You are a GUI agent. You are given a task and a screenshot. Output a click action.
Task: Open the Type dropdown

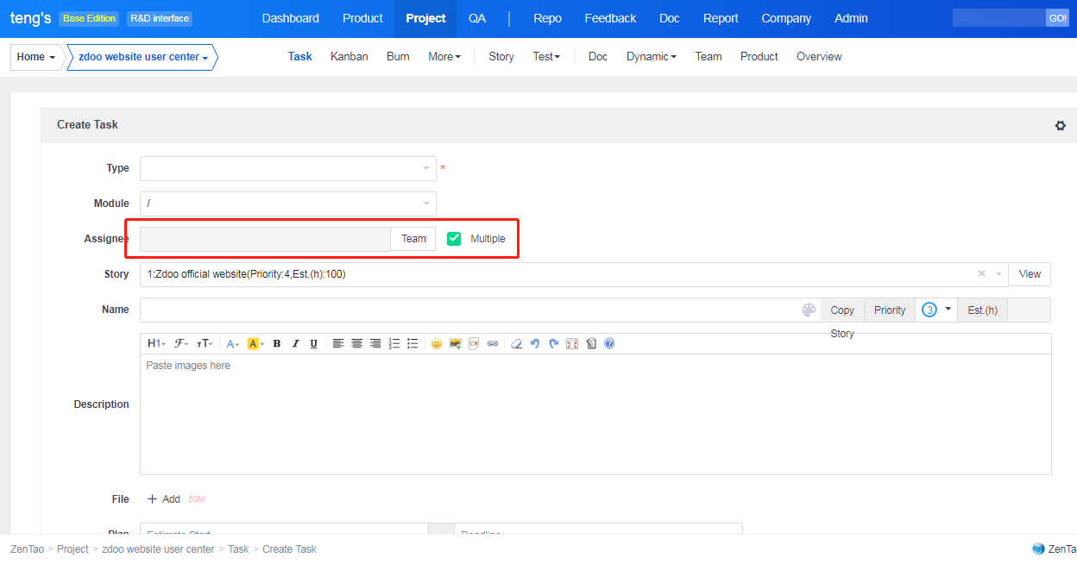pyautogui.click(x=287, y=168)
